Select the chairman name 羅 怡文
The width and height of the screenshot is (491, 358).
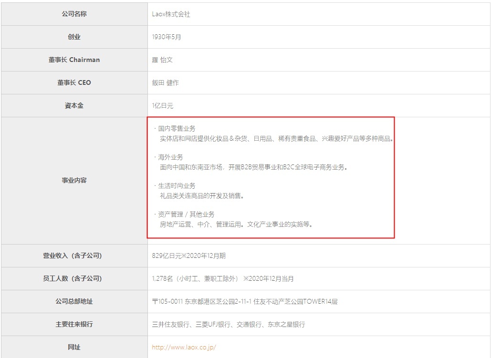pos(162,60)
